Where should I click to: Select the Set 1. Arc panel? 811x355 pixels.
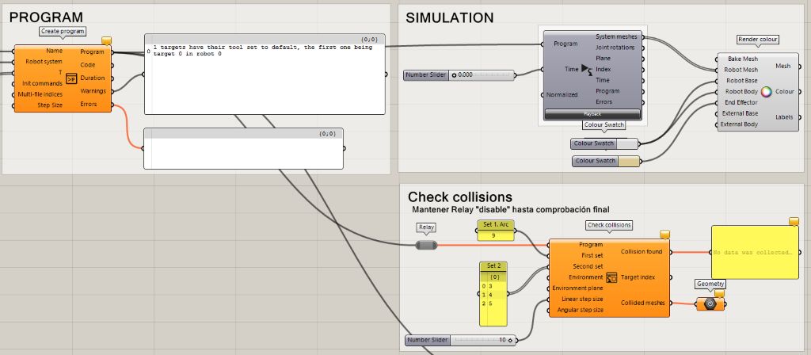click(495, 231)
